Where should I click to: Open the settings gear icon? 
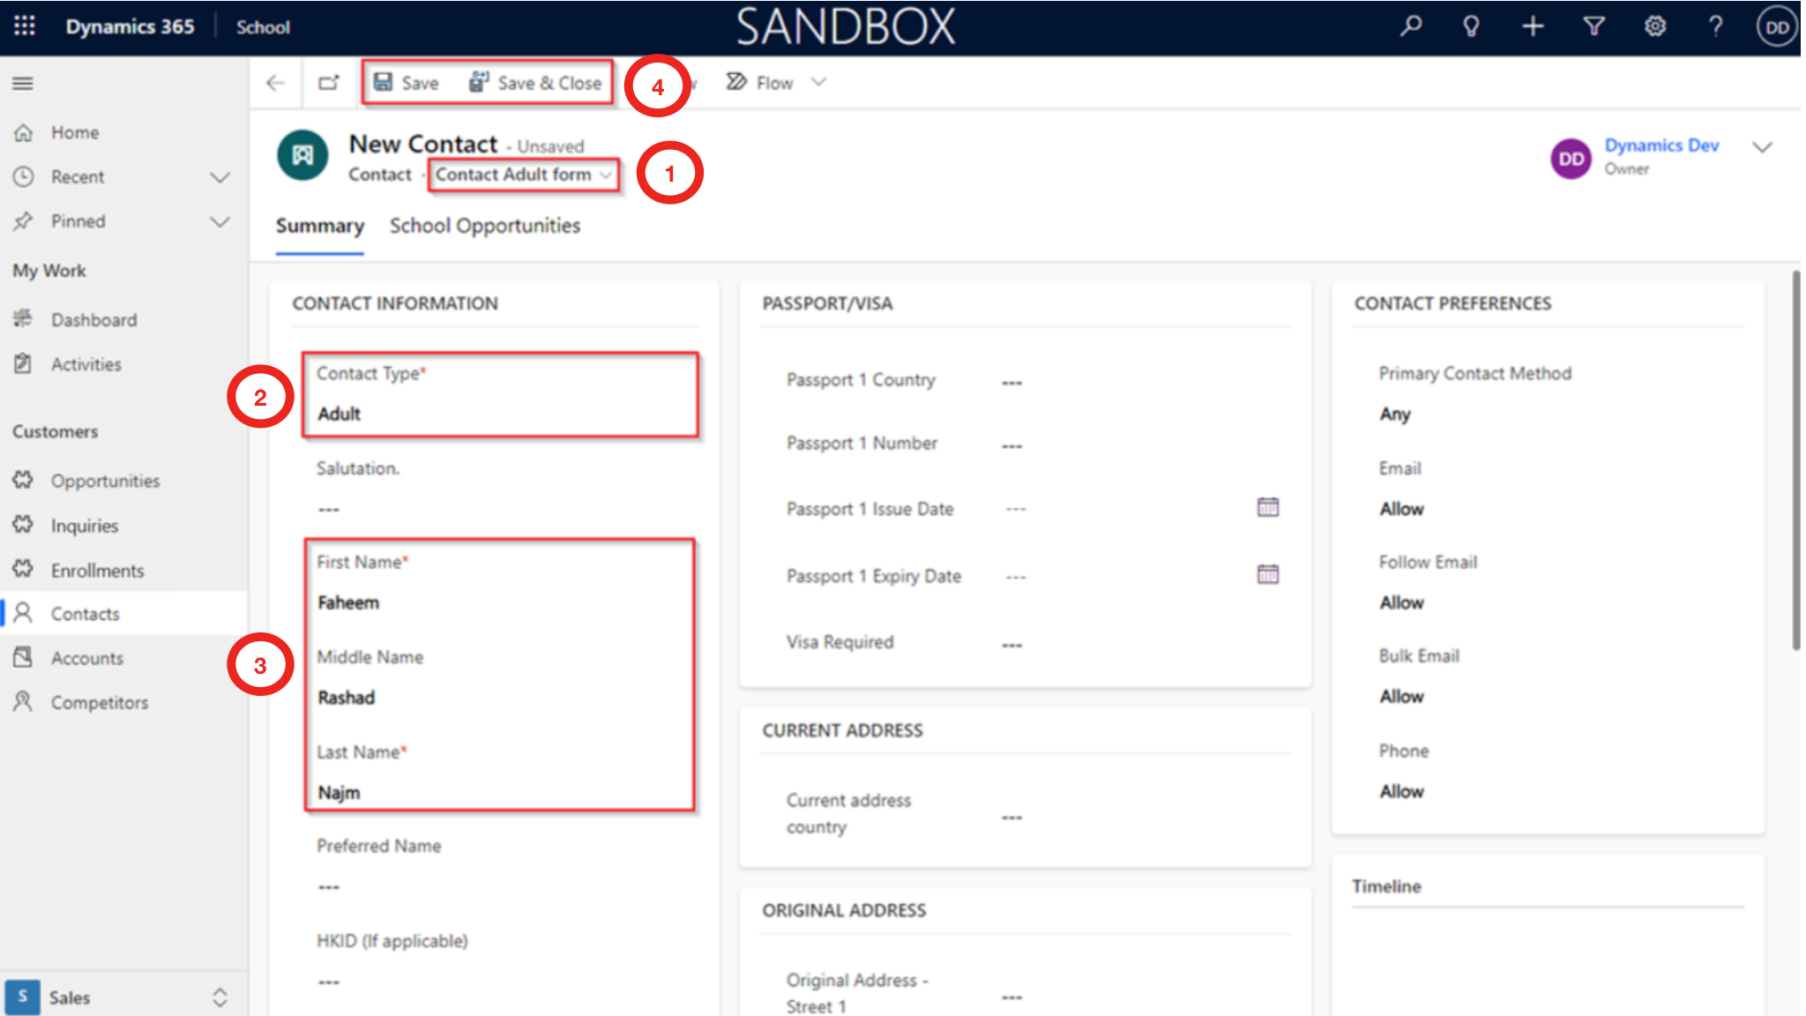(x=1655, y=26)
